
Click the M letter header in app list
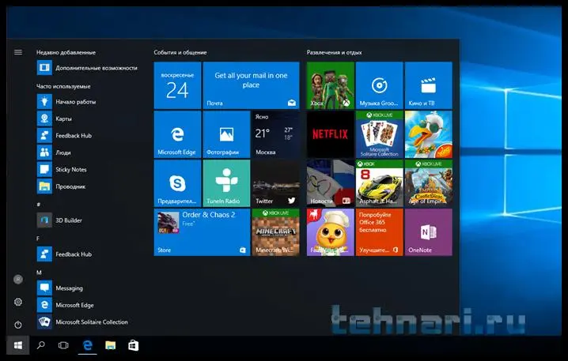[x=39, y=273]
